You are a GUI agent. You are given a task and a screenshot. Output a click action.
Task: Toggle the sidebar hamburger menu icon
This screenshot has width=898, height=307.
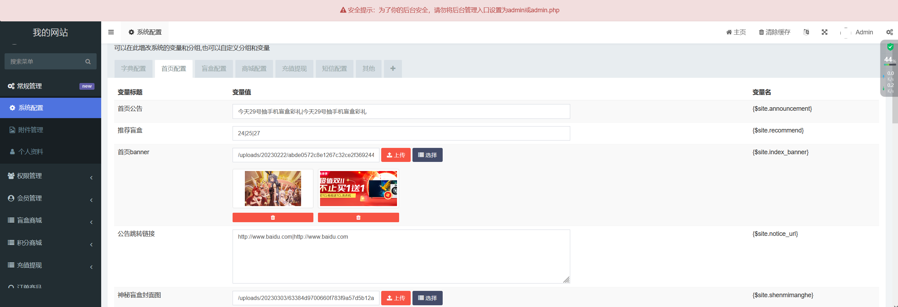pos(111,32)
